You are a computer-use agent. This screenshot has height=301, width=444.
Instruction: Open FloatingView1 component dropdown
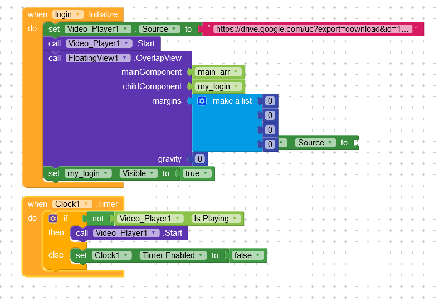(x=98, y=58)
